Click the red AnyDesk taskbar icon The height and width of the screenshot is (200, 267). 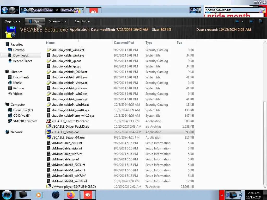[x=88, y=195]
